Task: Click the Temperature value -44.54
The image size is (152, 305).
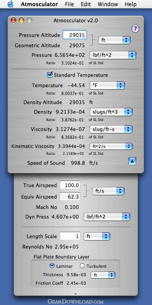Action: click(x=77, y=85)
